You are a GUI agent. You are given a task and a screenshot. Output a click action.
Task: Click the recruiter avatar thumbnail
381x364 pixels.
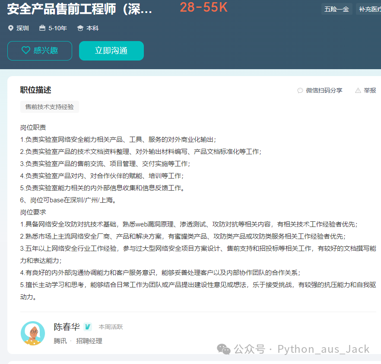[33, 334]
